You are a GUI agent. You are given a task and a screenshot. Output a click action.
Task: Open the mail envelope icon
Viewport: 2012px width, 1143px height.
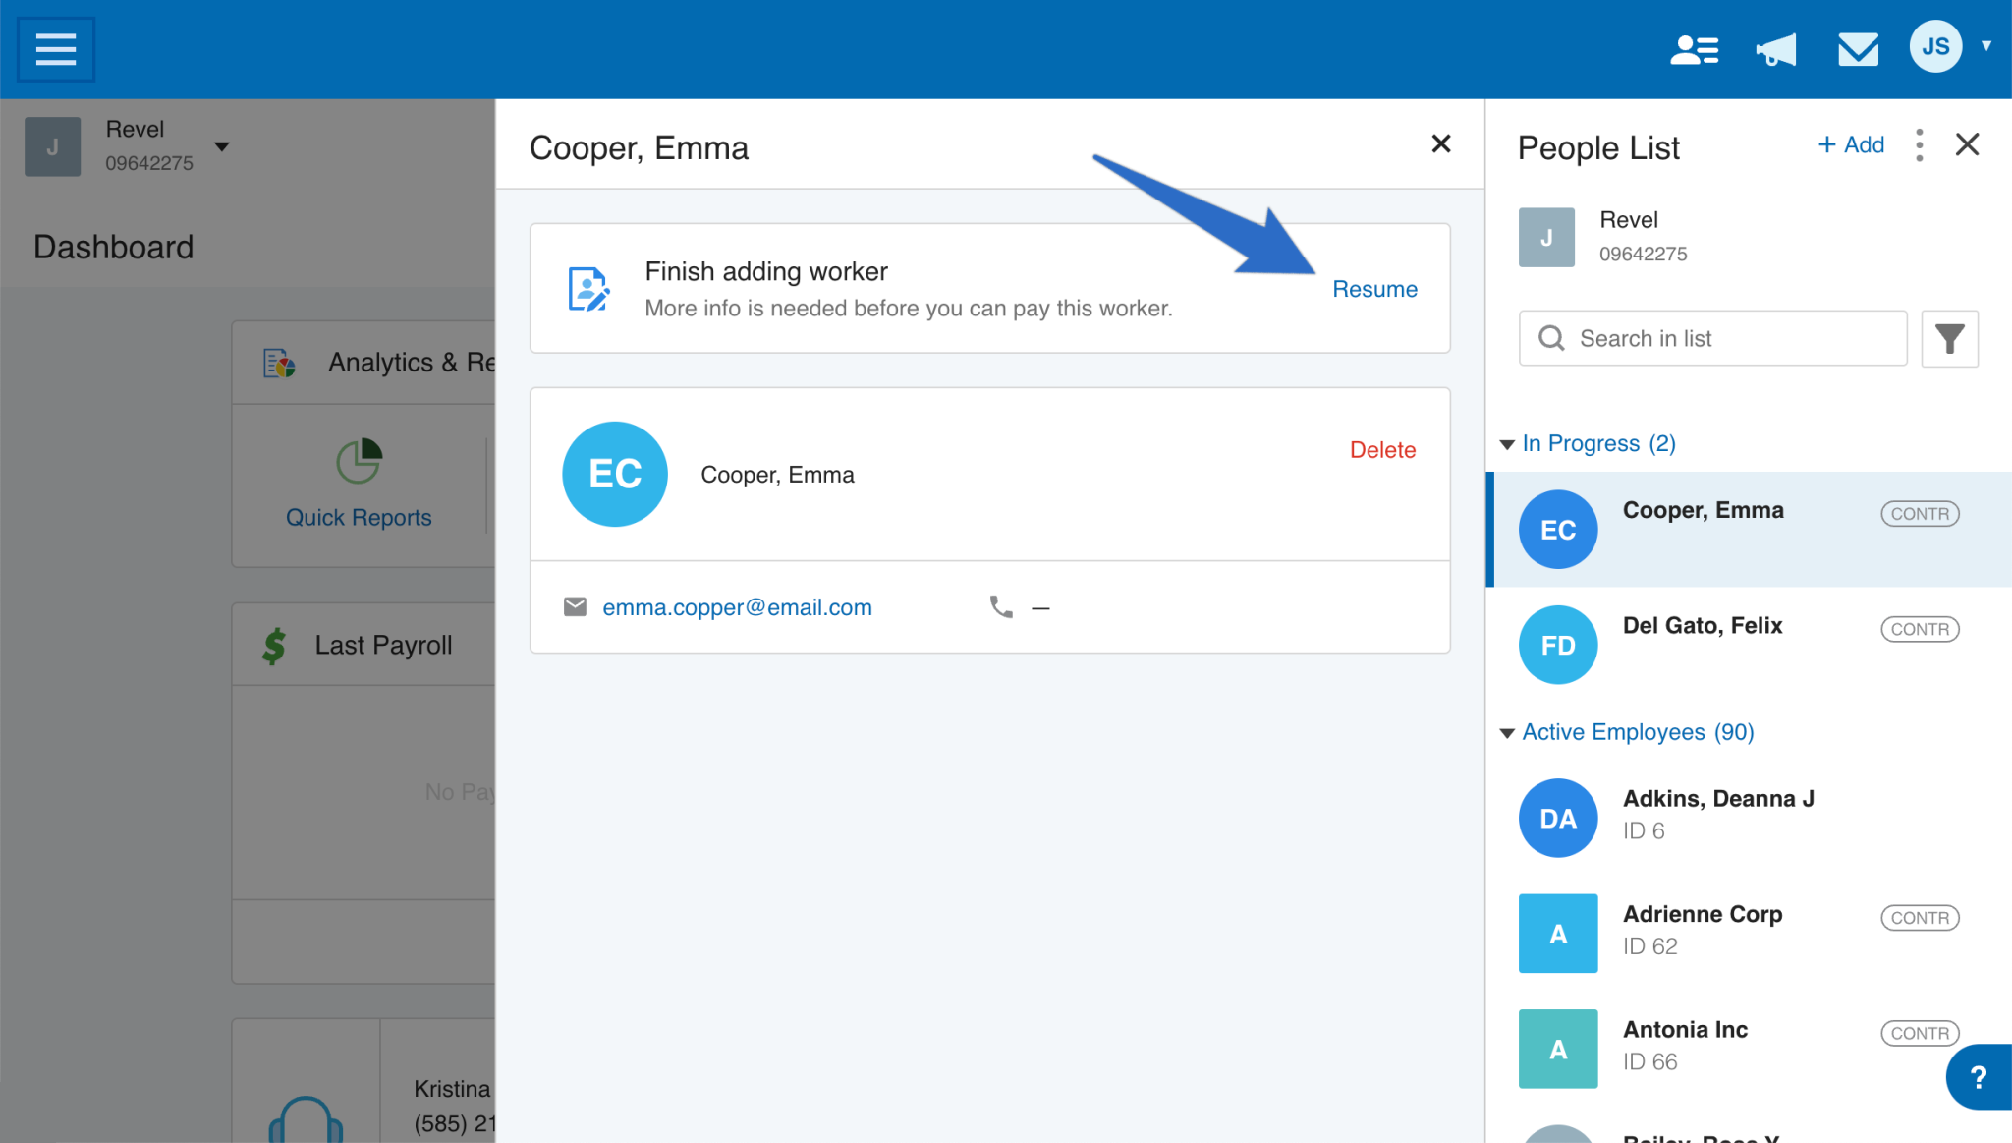click(x=1858, y=48)
